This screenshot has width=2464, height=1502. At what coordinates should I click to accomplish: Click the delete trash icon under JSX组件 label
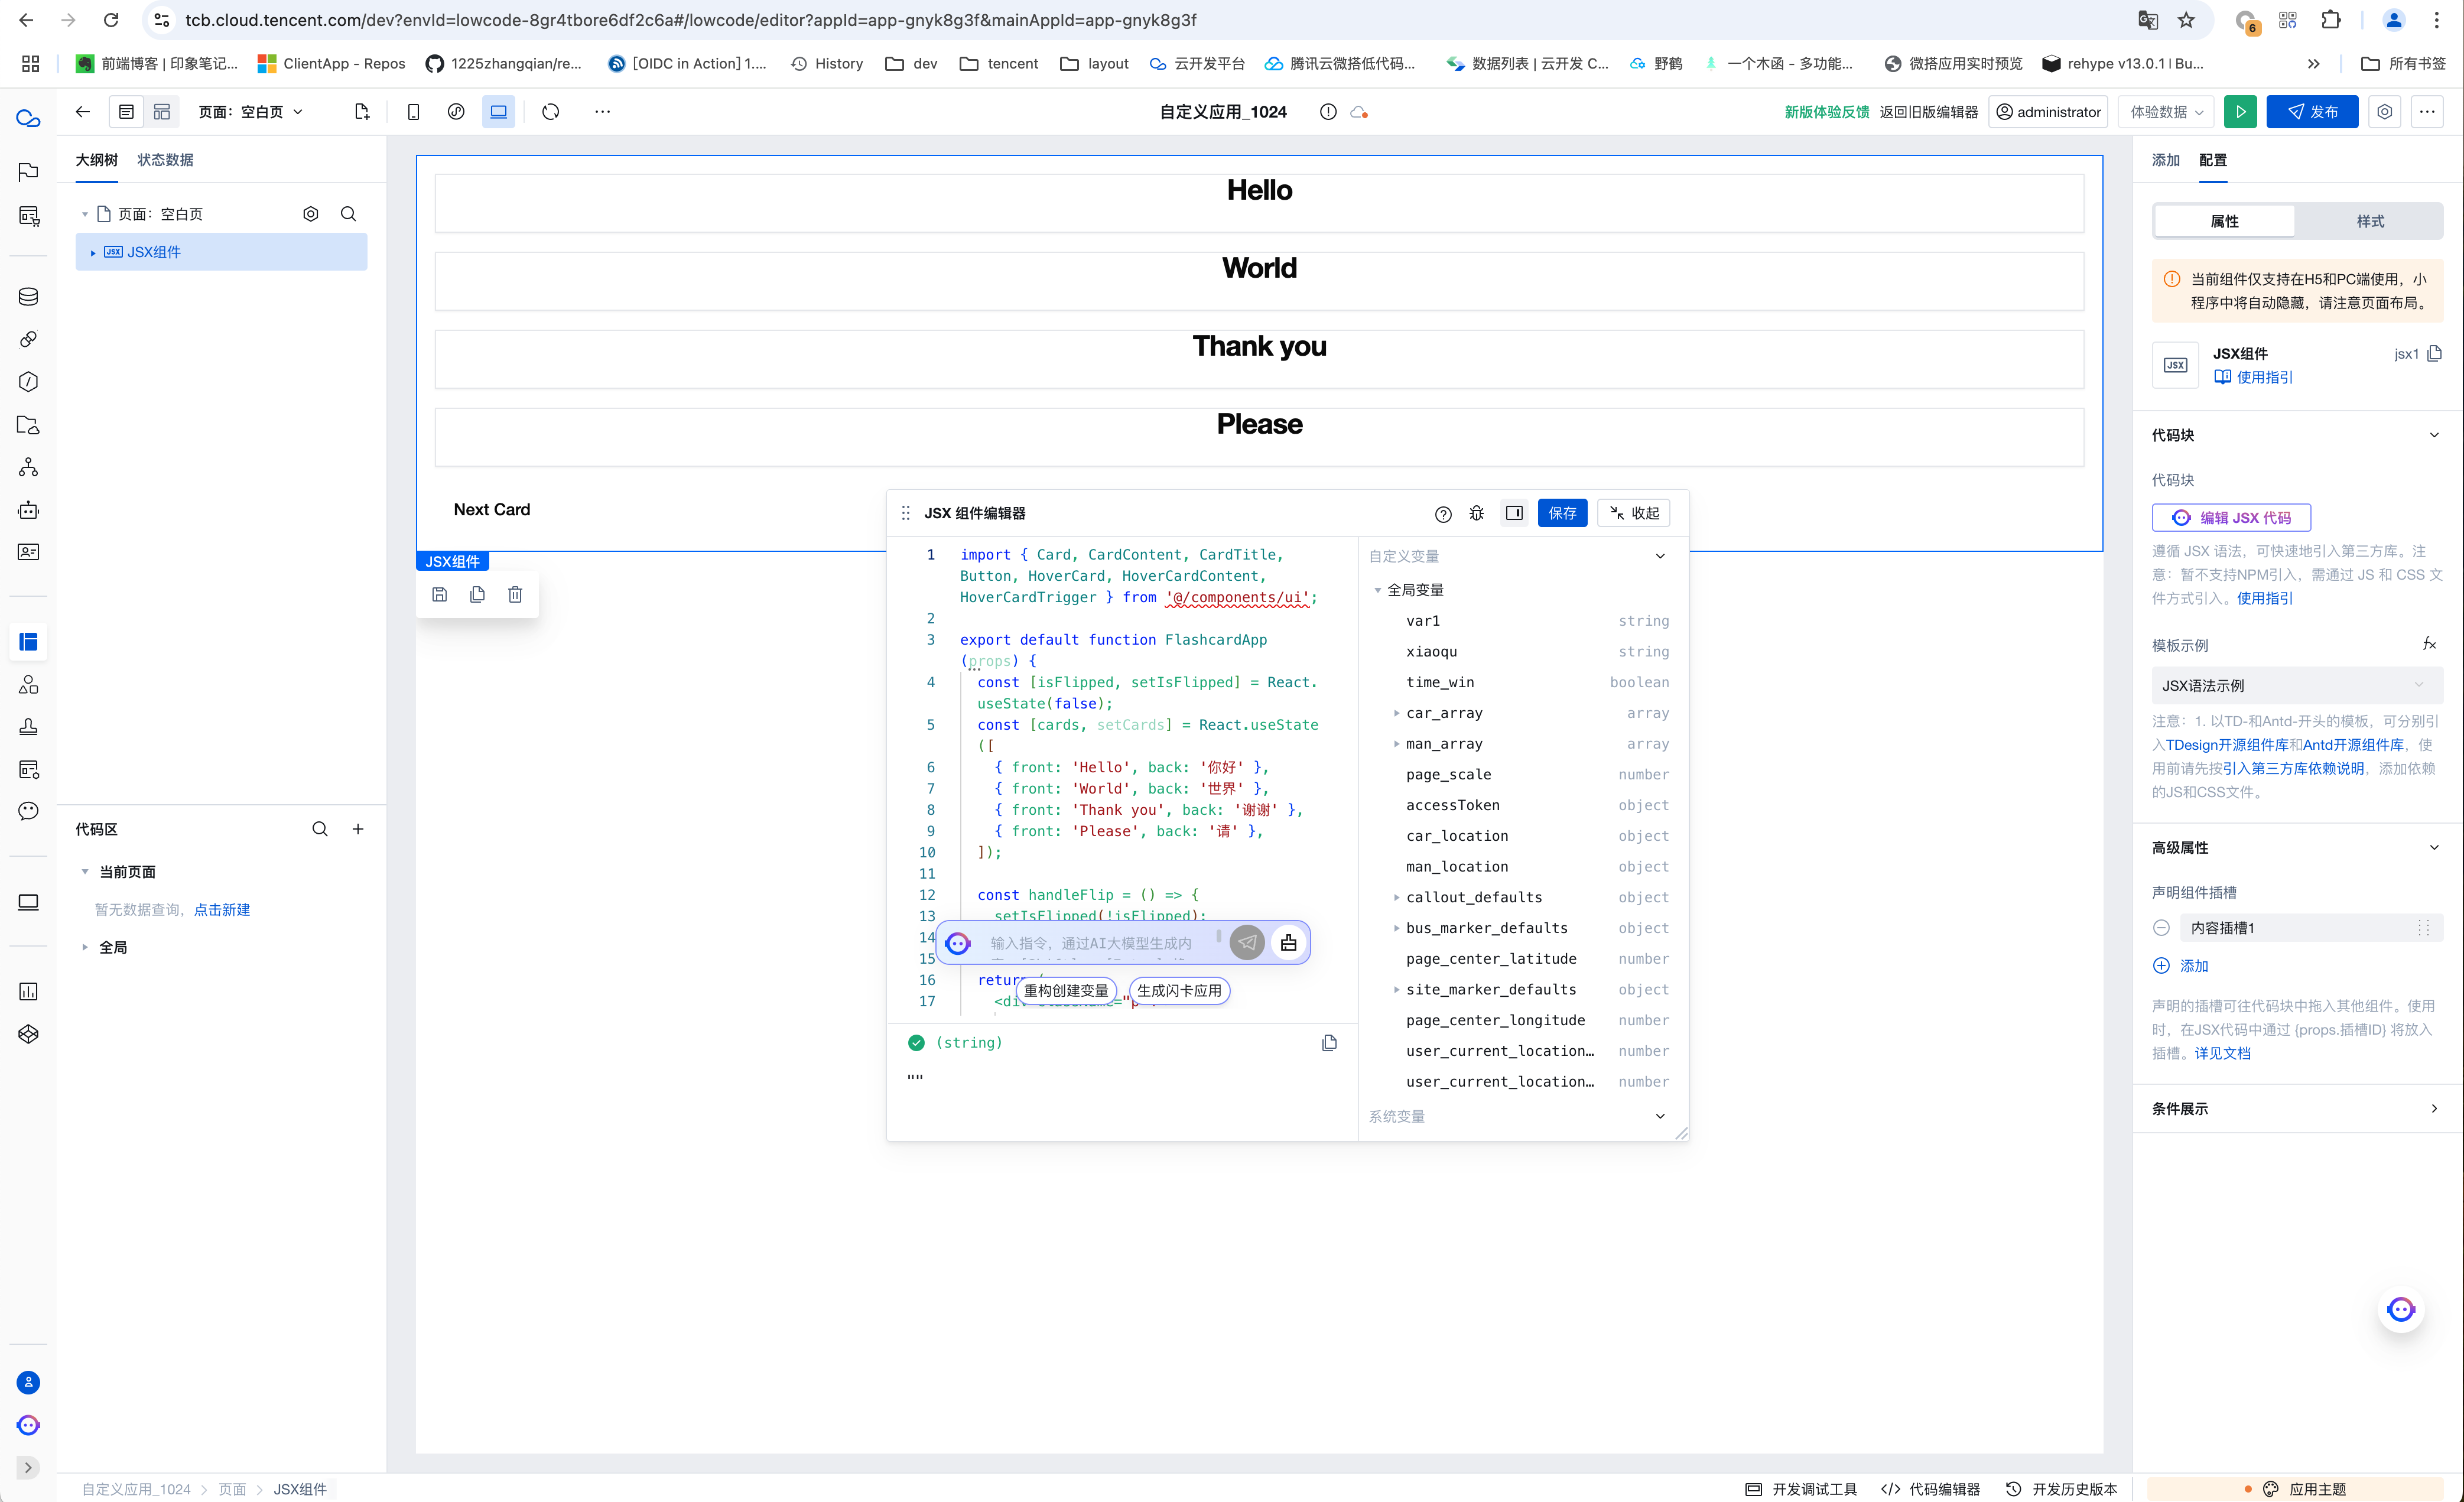(x=515, y=595)
